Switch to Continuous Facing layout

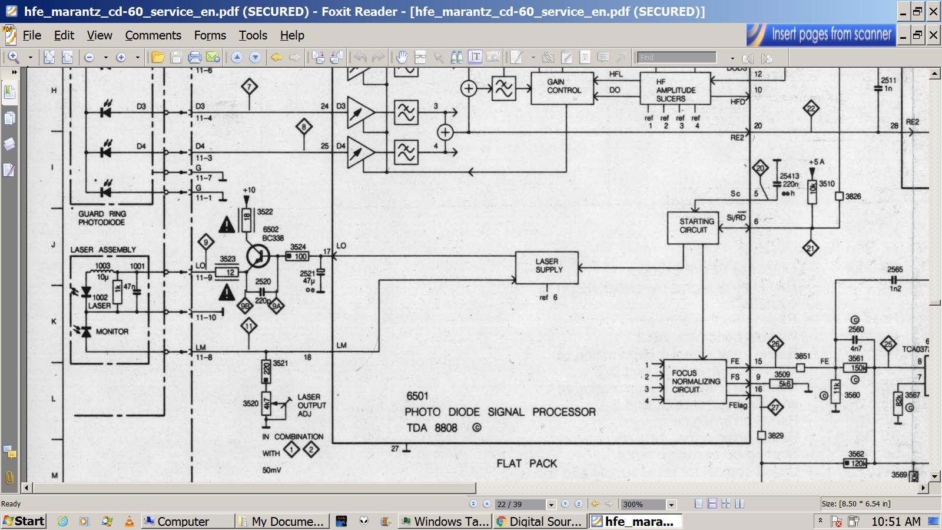click(739, 504)
